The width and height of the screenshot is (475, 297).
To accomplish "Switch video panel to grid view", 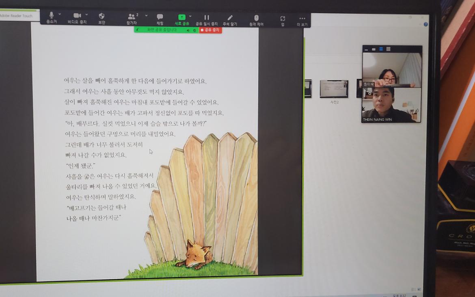I will pos(389,49).
